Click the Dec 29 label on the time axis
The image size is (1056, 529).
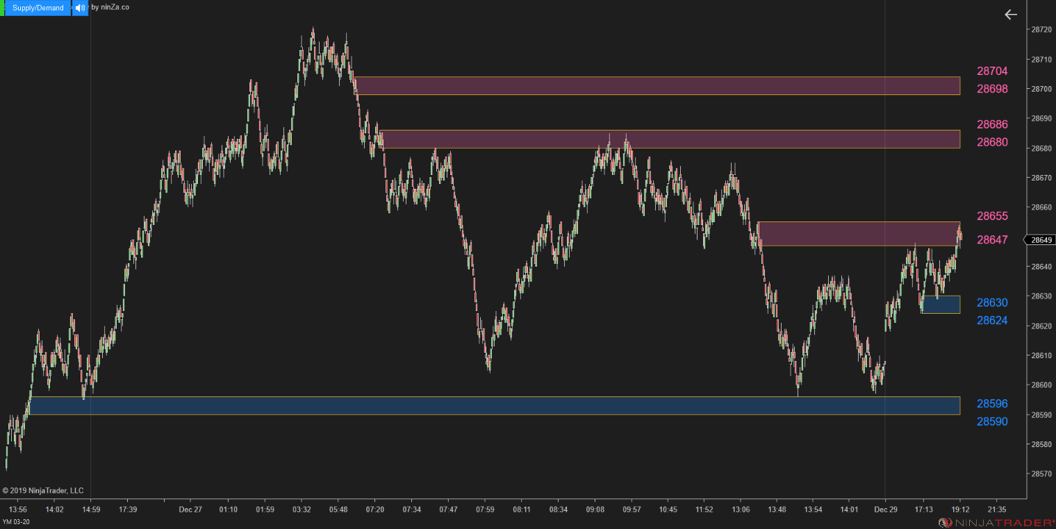tap(885, 509)
